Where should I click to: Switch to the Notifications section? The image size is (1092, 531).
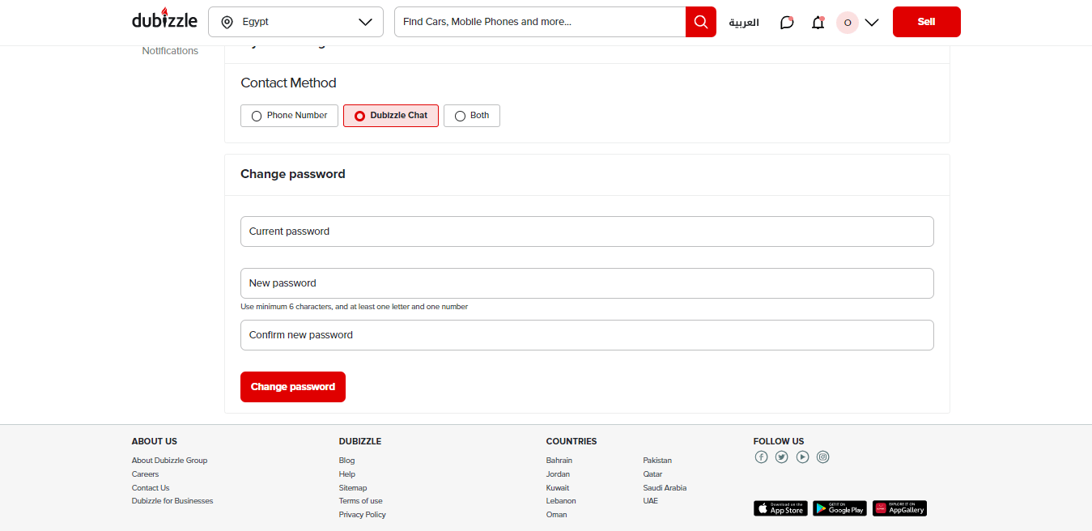click(170, 50)
